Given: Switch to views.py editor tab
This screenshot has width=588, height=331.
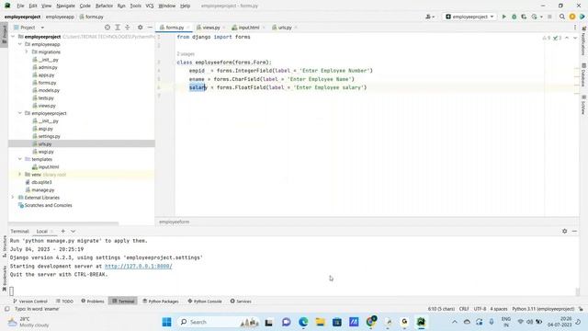Looking at the screenshot, I should (210, 28).
